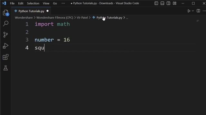Open the Explorer view in activity bar
The image size is (206, 115).
tap(6, 13)
